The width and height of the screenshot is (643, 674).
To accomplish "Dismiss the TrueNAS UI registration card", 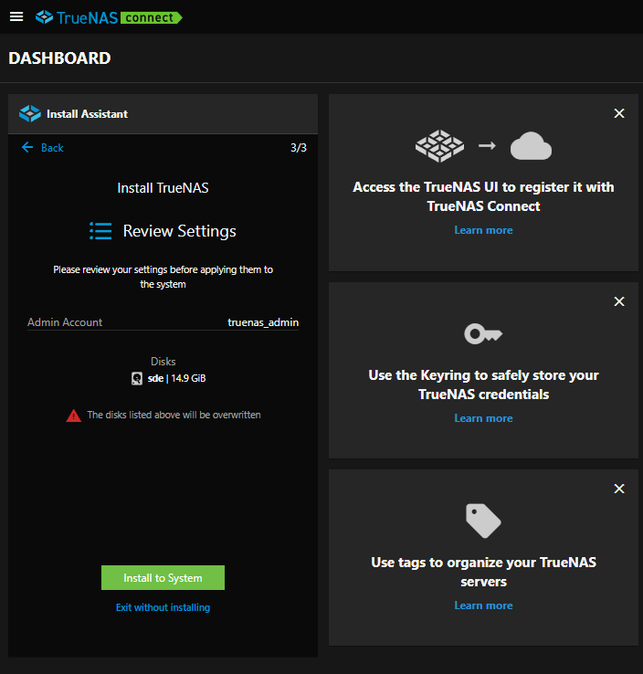I will click(x=619, y=113).
